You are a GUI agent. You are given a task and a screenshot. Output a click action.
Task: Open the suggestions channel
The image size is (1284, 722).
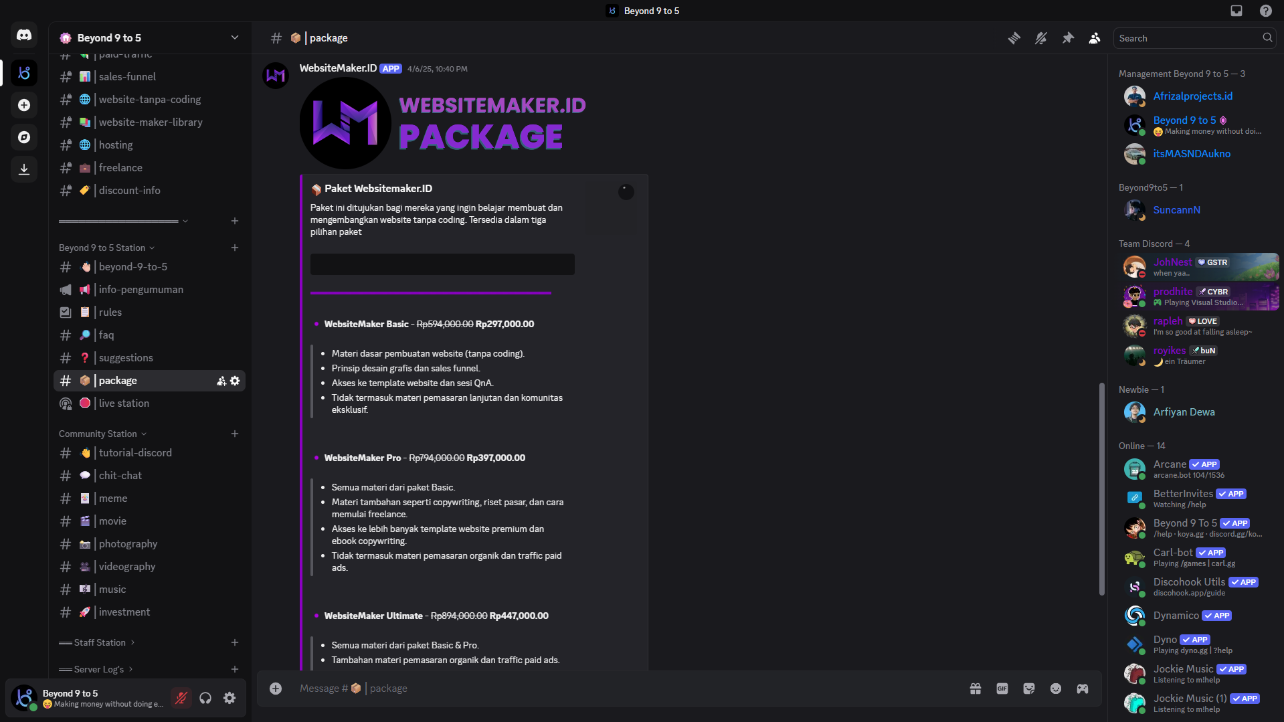[149, 358]
